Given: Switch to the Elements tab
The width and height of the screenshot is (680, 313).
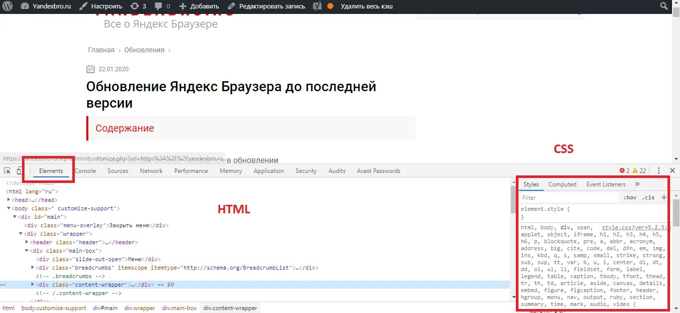Looking at the screenshot, I should (51, 171).
